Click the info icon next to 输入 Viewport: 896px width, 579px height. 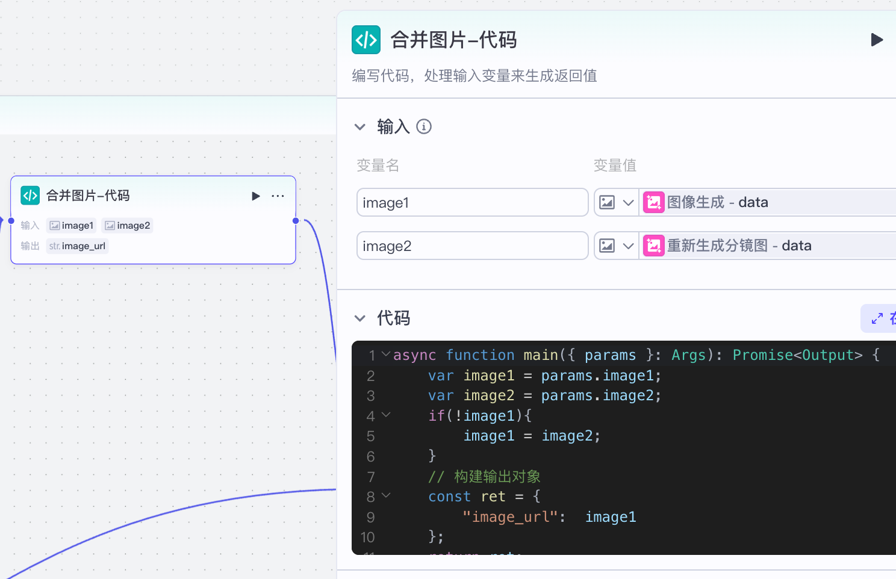pos(424,127)
